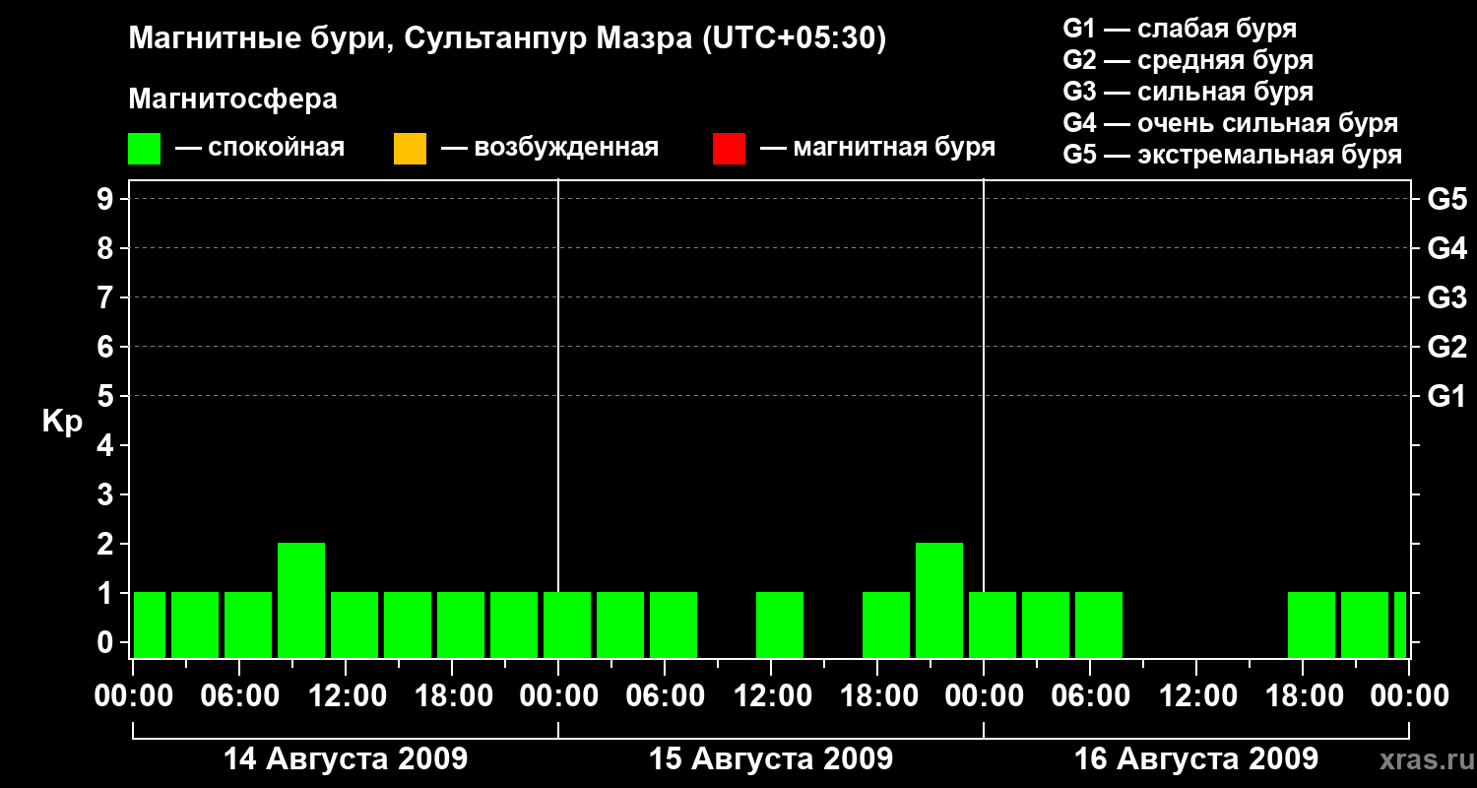Click the G5 marker on right axis
Screen dimensions: 1477x788
pyautogui.click(x=1446, y=200)
